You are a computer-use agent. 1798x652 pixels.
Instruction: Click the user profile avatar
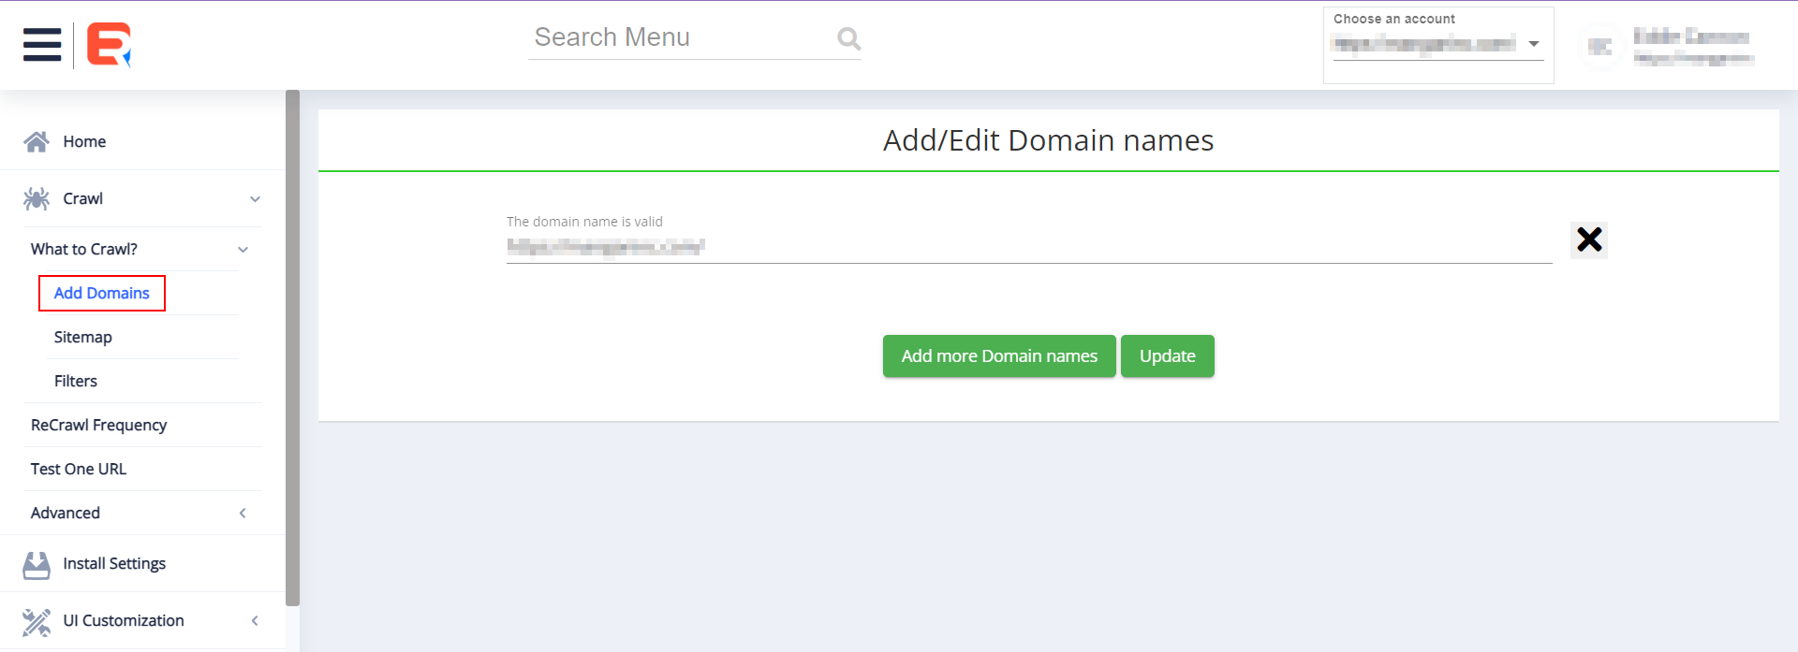1599,47
